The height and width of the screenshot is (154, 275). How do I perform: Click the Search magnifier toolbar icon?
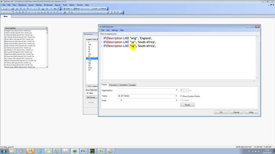pyautogui.click(x=35, y=9)
